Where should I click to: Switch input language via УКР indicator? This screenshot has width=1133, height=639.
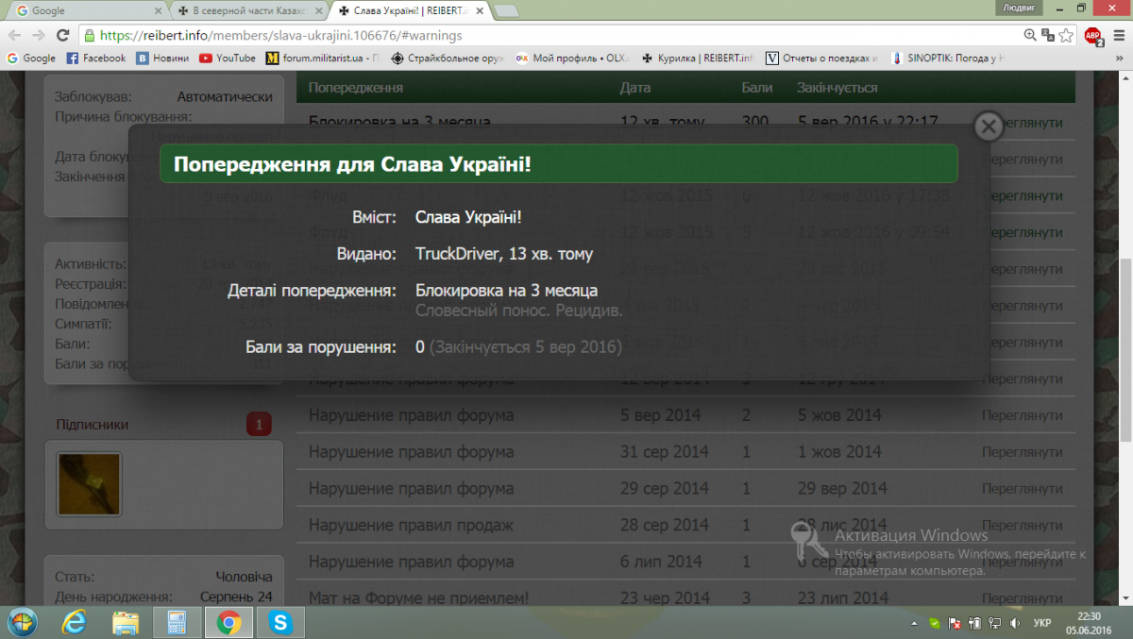[x=1042, y=623]
